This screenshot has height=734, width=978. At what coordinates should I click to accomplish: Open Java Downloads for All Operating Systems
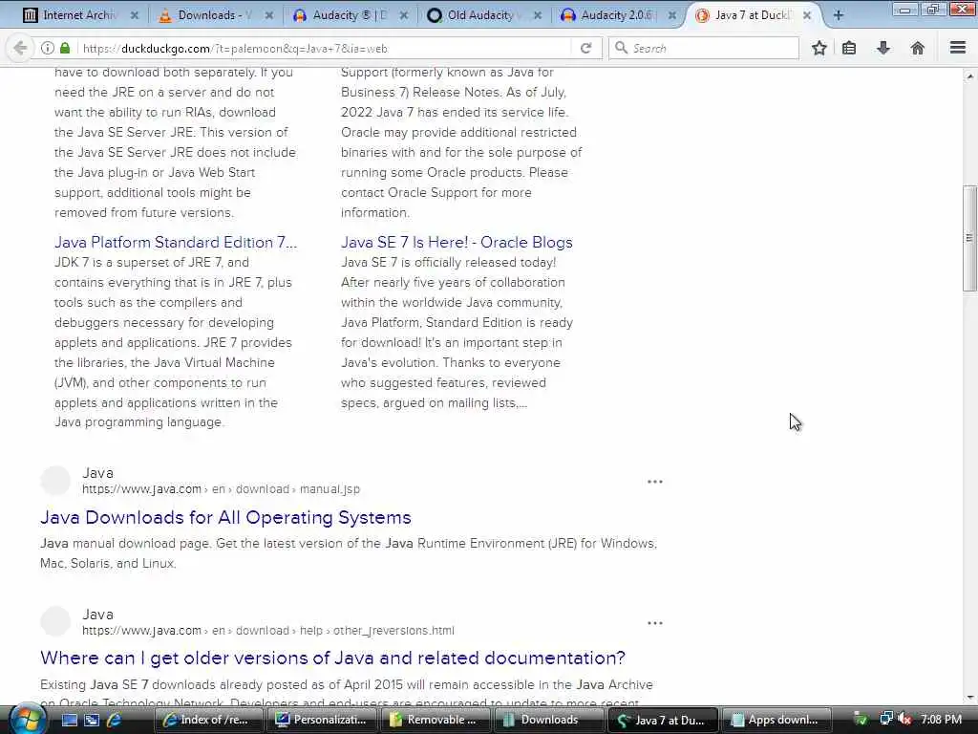click(x=225, y=517)
